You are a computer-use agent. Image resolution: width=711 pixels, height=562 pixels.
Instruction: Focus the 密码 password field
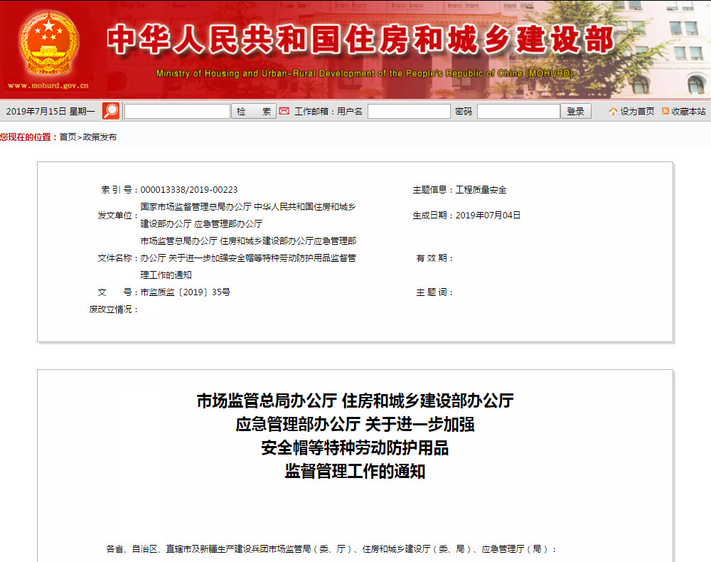[x=519, y=112]
